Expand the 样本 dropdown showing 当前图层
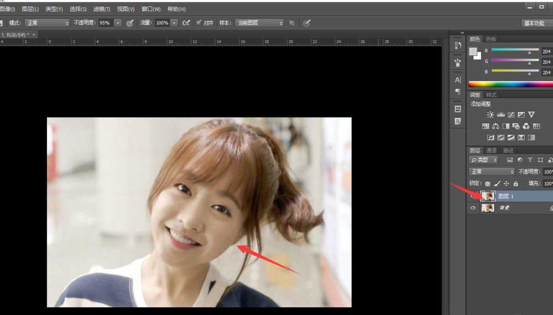Screen dimensions: 553x315 (259, 23)
